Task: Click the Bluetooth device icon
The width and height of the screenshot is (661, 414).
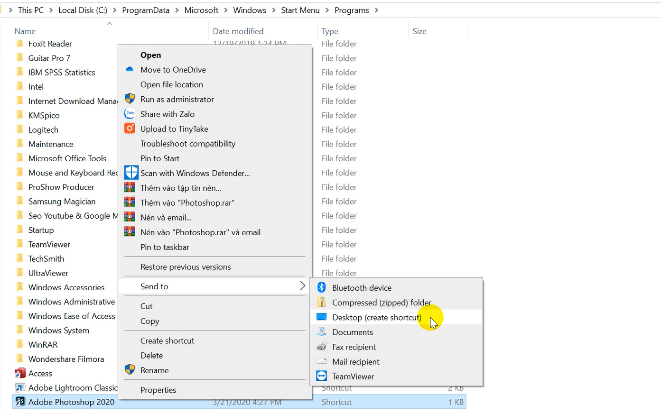Action: coord(321,287)
